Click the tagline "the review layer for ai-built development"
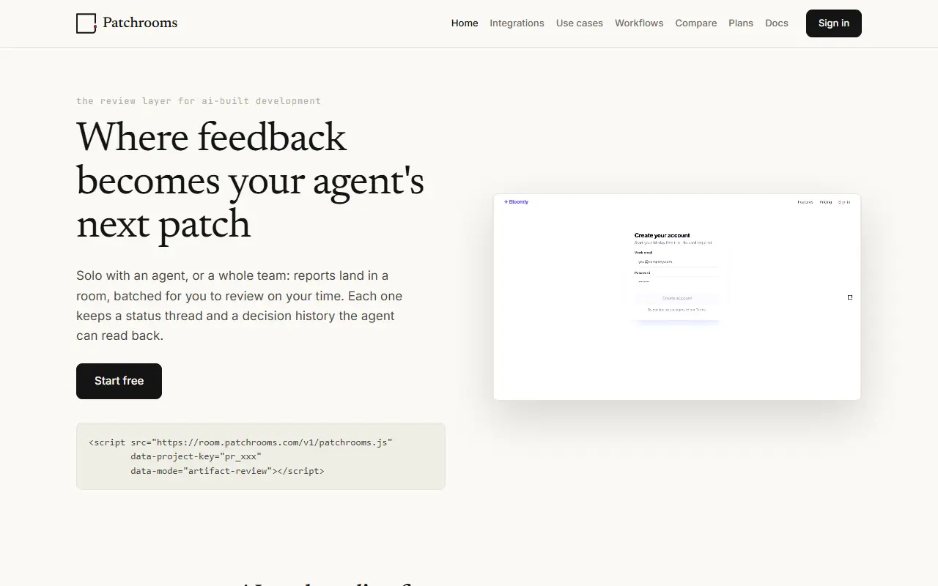Screen dimensions: 938x586 (199, 101)
